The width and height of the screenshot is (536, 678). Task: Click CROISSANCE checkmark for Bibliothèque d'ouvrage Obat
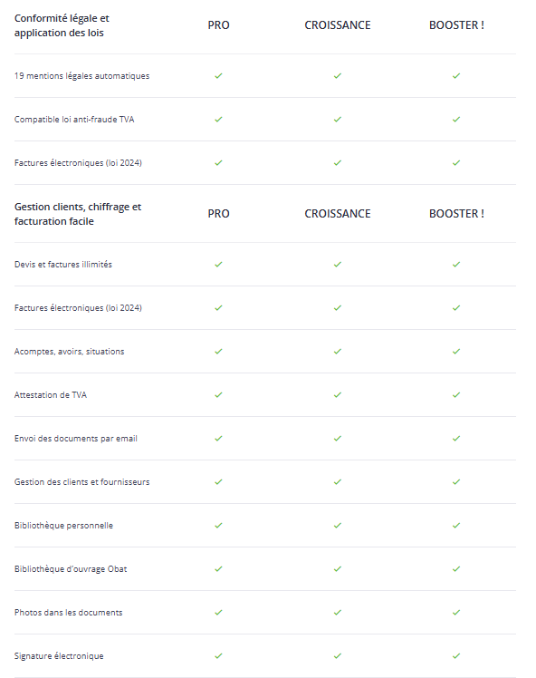[x=338, y=568]
